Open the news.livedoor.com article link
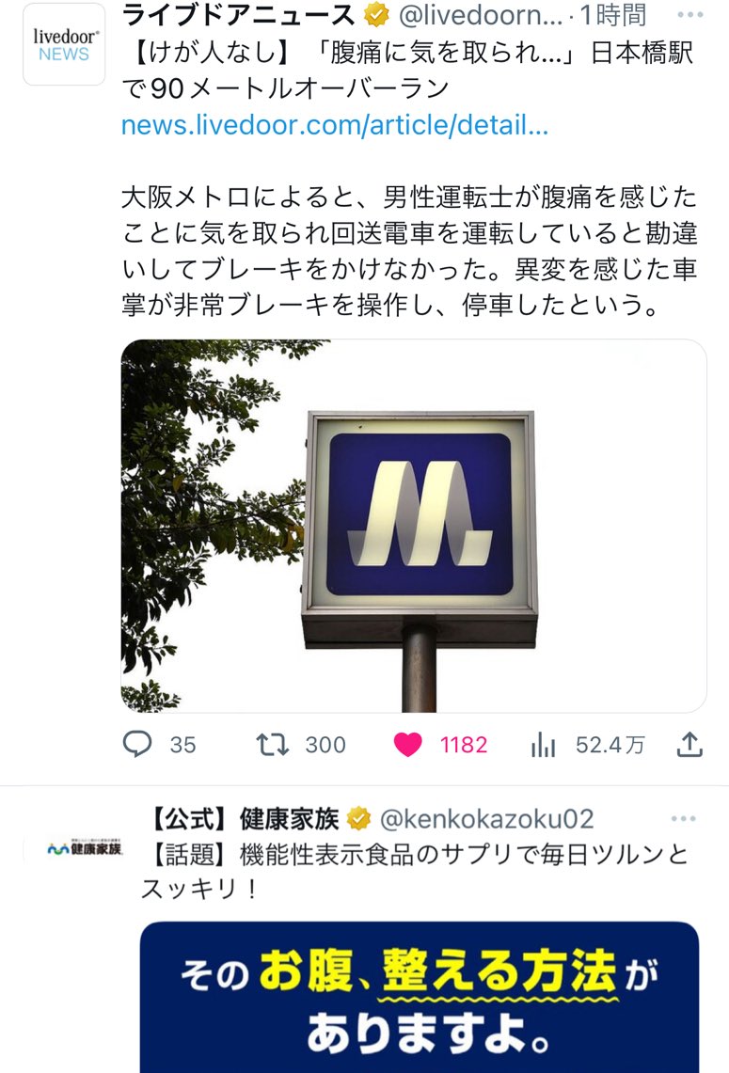729x1073 pixels. (335, 125)
